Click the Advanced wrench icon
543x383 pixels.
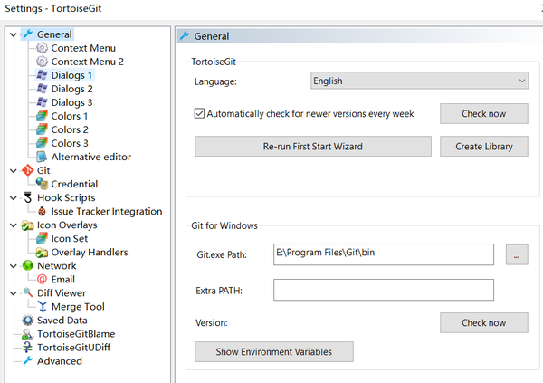27,360
